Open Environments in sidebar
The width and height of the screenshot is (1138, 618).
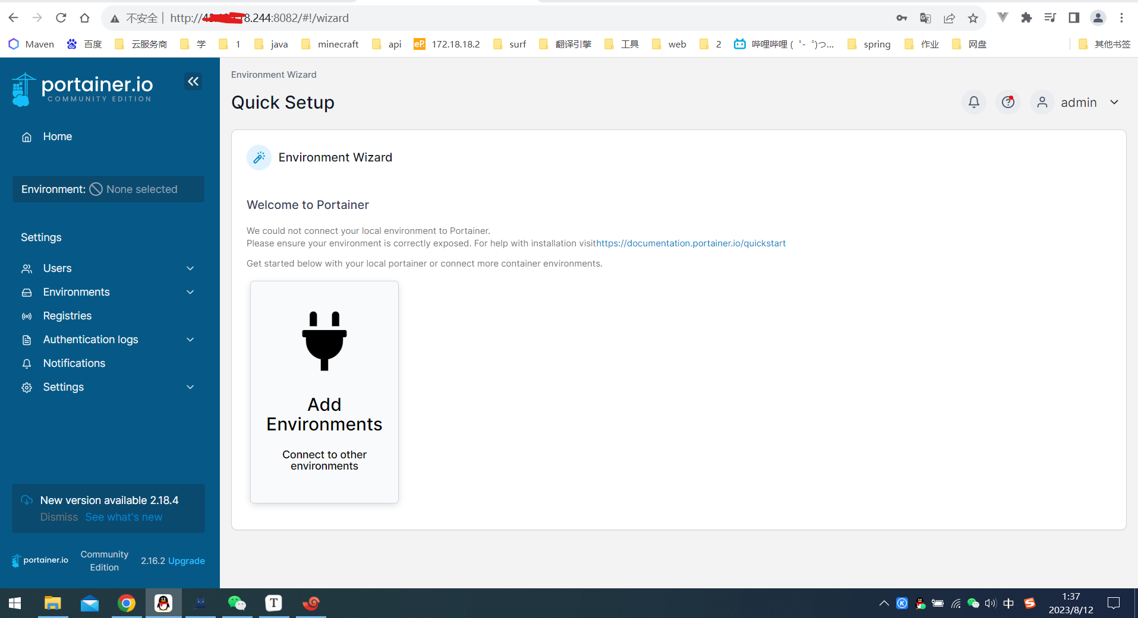76,292
